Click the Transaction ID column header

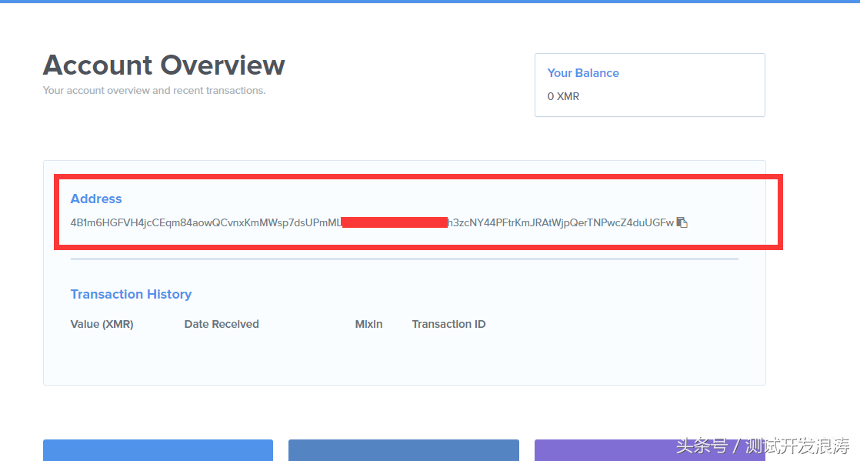[x=448, y=324]
